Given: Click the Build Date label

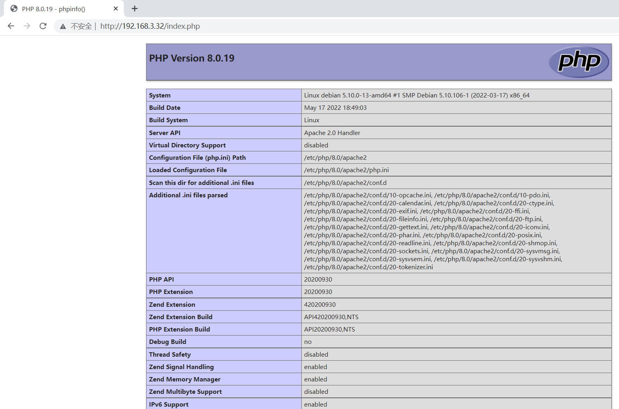Looking at the screenshot, I should tap(165, 108).
